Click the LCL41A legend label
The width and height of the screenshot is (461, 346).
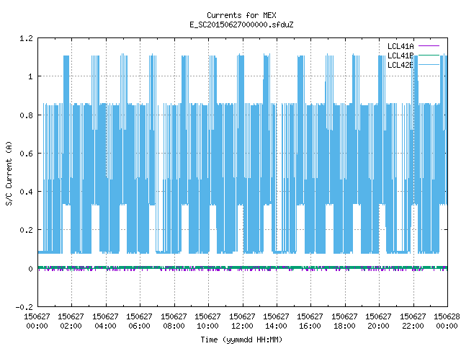(400, 46)
